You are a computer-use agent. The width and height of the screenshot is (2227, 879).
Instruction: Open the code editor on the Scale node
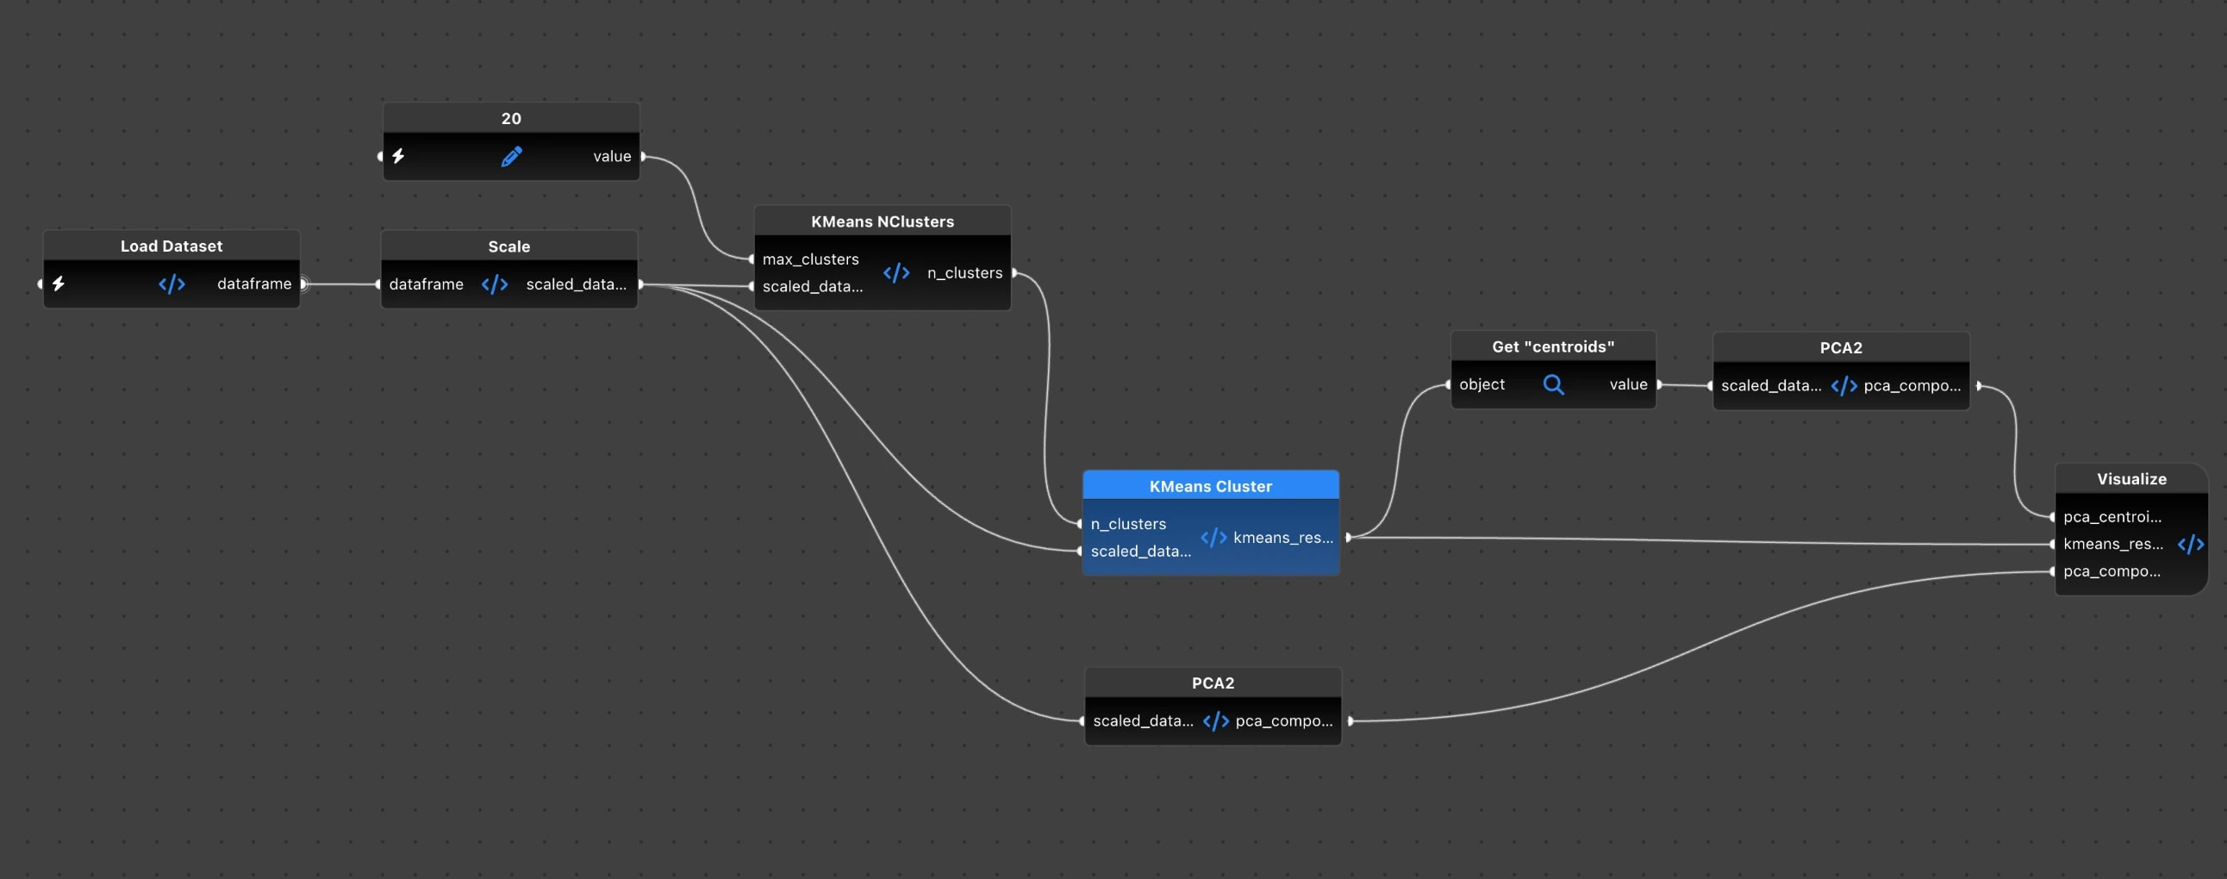(x=495, y=284)
